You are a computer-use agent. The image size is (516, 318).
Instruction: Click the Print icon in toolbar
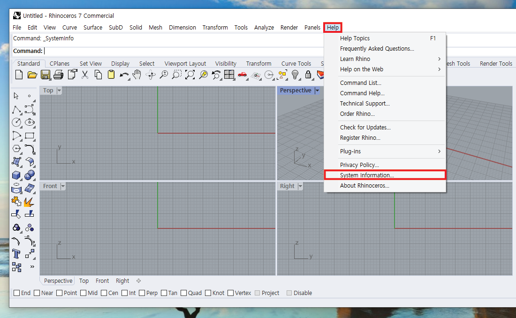58,75
